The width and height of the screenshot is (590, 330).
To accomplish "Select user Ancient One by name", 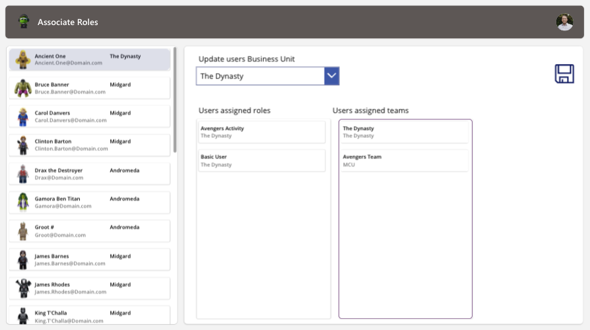I will coord(50,56).
